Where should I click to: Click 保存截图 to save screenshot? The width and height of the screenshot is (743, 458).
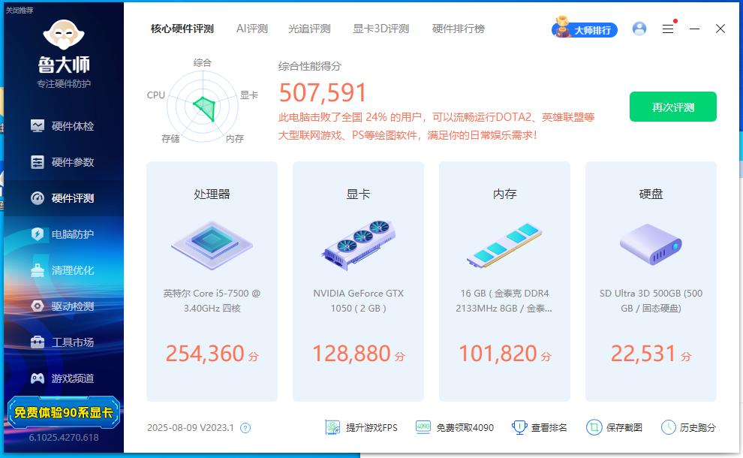coord(615,427)
